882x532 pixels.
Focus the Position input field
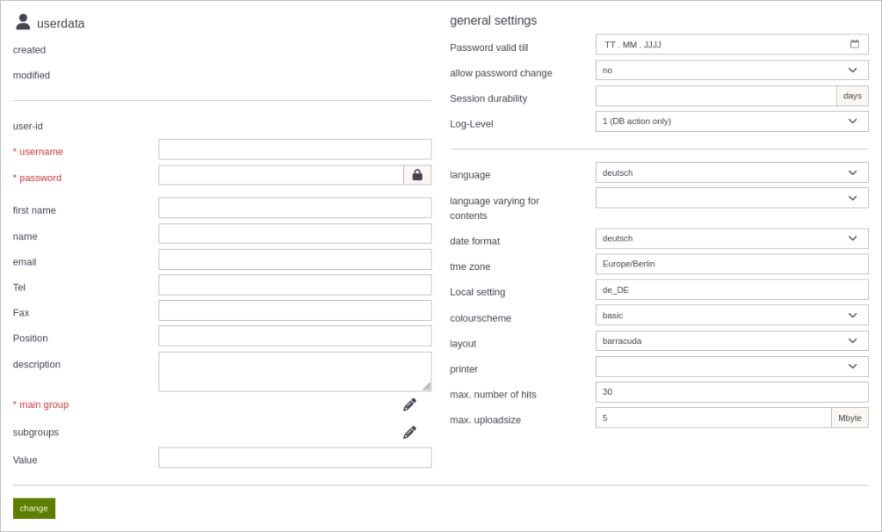click(295, 335)
